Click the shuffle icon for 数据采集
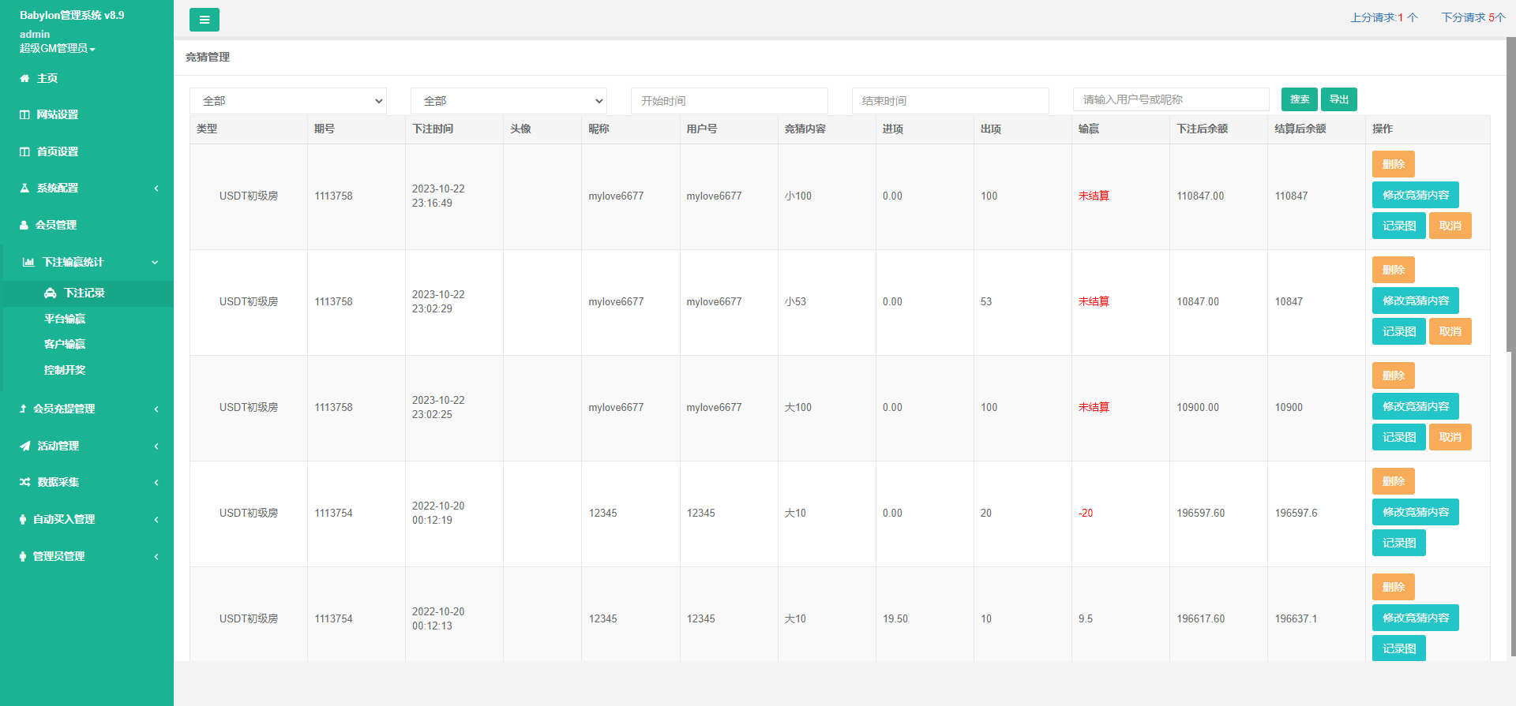 click(25, 482)
